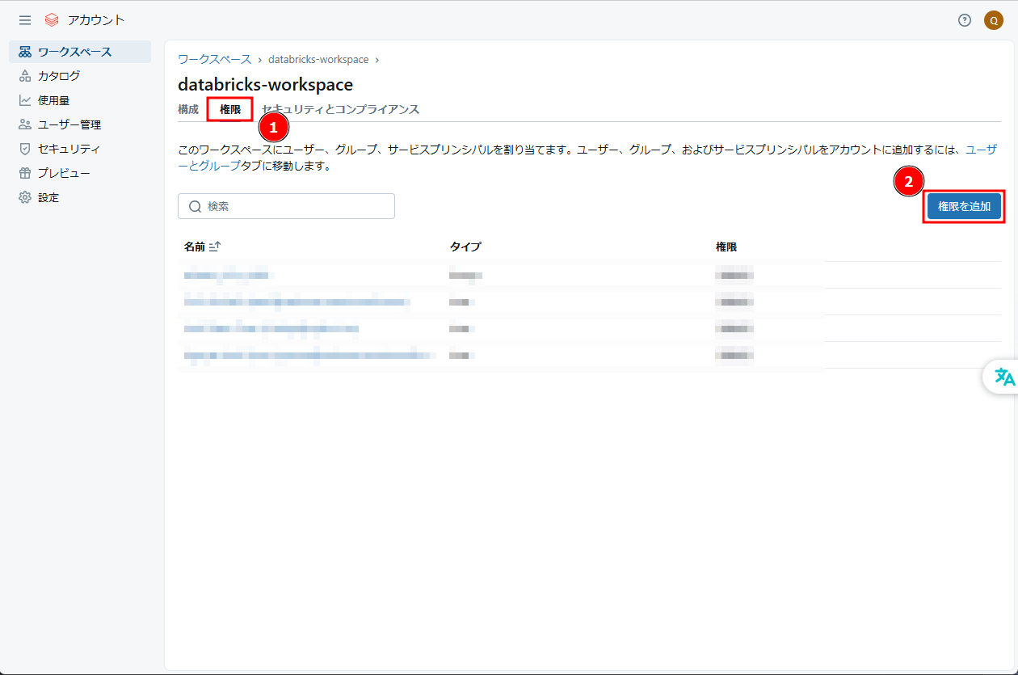Switch to セキュリティとコンプライアンス tab
The height and width of the screenshot is (675, 1018).
[x=341, y=109]
